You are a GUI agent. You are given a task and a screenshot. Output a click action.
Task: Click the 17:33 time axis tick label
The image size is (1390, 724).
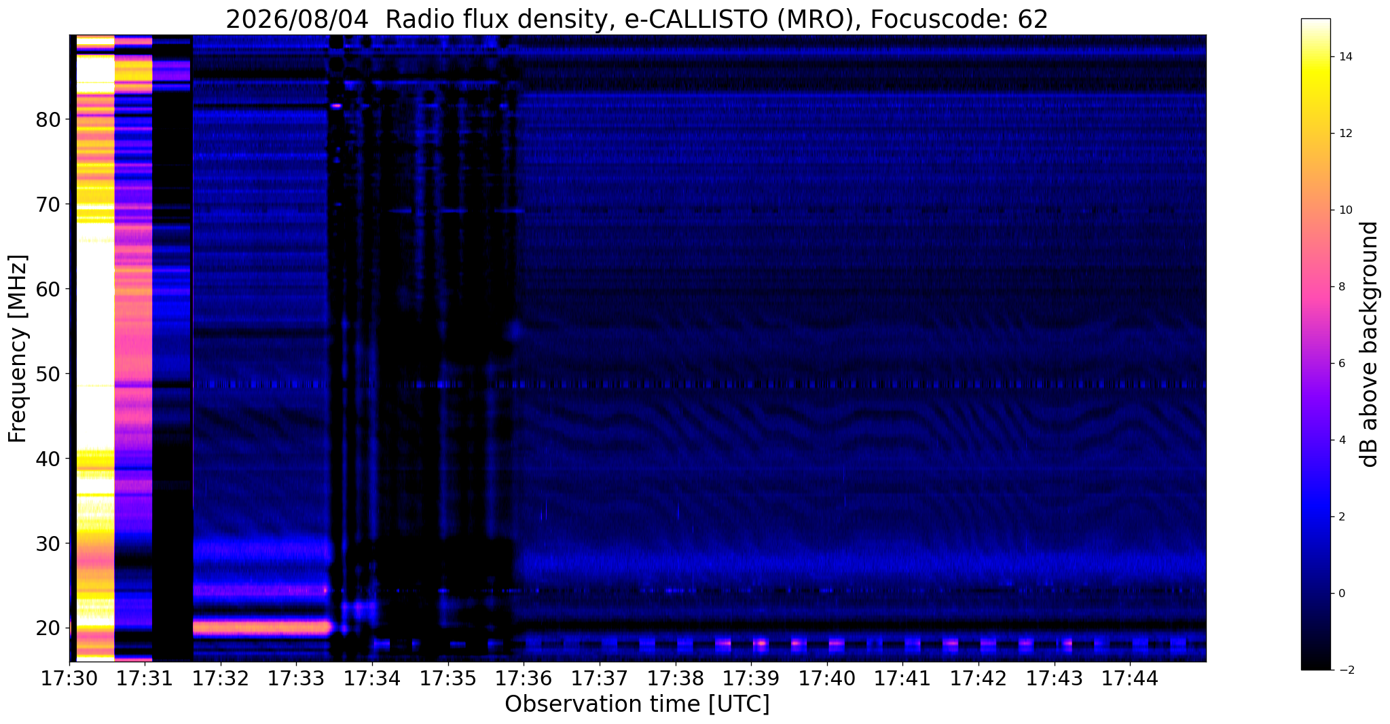tap(296, 679)
